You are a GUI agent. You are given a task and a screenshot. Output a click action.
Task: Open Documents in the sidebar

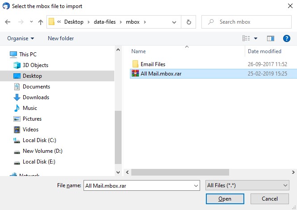click(x=36, y=87)
